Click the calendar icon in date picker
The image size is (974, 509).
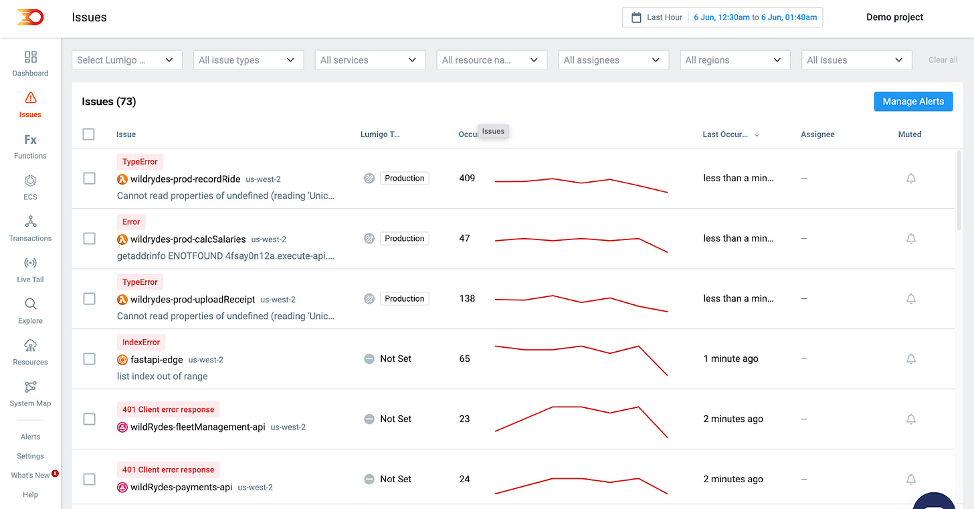(637, 17)
